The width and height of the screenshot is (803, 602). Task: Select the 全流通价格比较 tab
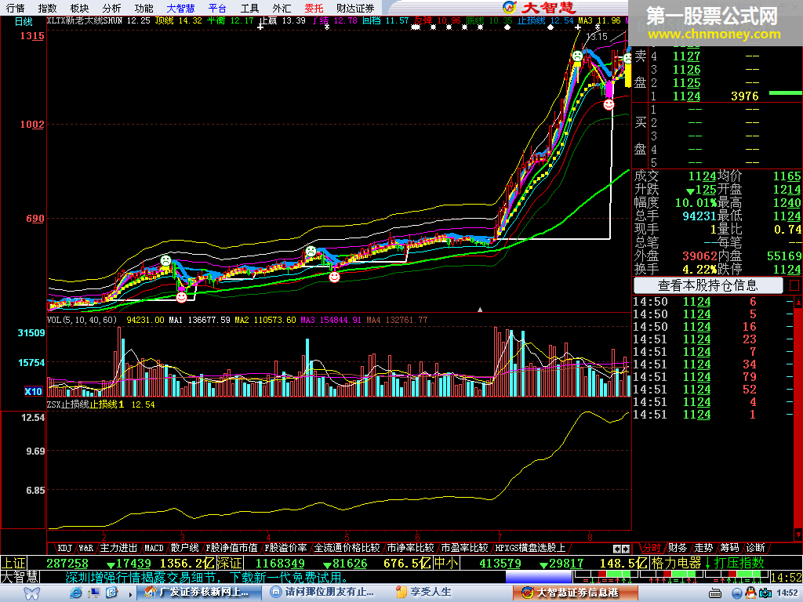click(347, 548)
